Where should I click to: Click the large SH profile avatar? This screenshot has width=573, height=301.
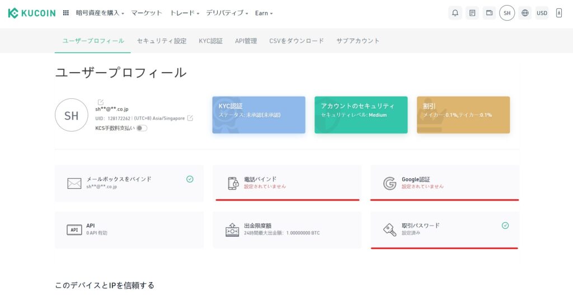pyautogui.click(x=72, y=115)
